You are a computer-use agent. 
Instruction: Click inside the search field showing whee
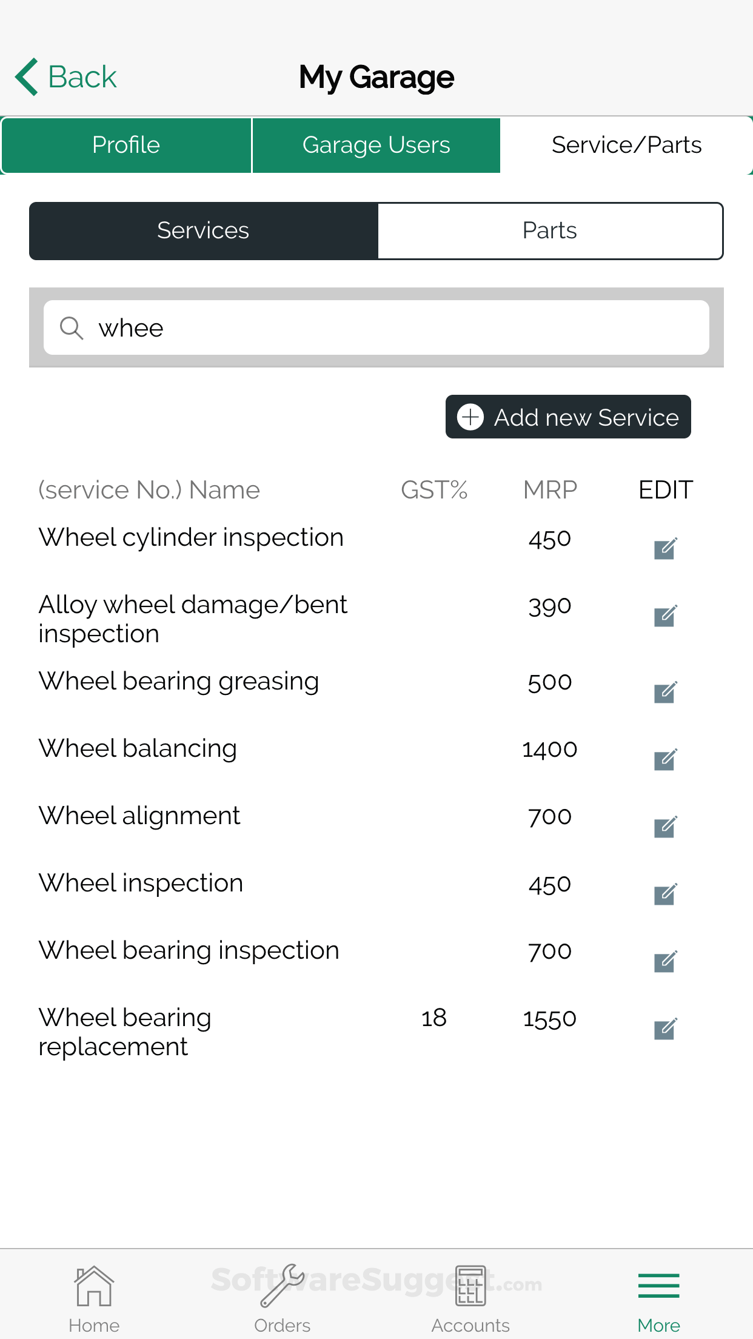pos(376,327)
